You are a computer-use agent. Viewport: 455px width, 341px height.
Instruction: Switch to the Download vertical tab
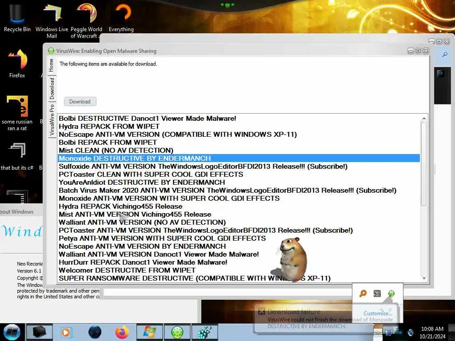pyautogui.click(x=52, y=88)
